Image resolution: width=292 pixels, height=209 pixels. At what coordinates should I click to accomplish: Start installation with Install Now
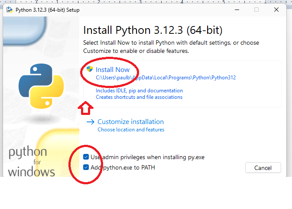(x=113, y=70)
